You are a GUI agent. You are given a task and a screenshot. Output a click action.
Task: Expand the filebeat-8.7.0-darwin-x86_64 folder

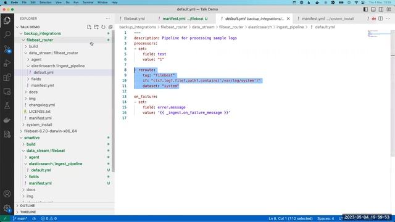point(51,131)
